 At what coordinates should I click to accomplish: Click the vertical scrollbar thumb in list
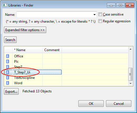130,74
